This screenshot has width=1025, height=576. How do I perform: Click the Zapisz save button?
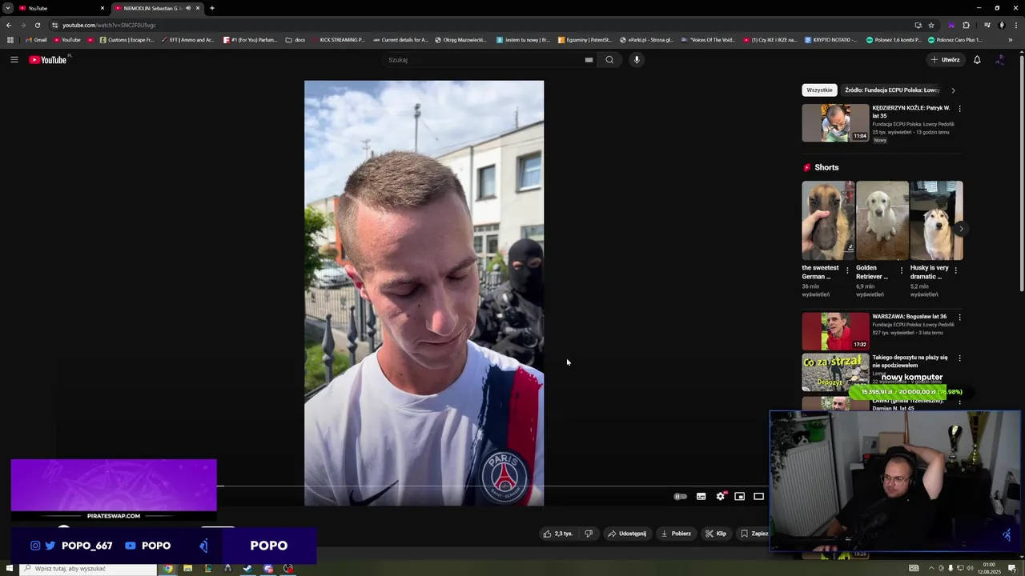[754, 534]
